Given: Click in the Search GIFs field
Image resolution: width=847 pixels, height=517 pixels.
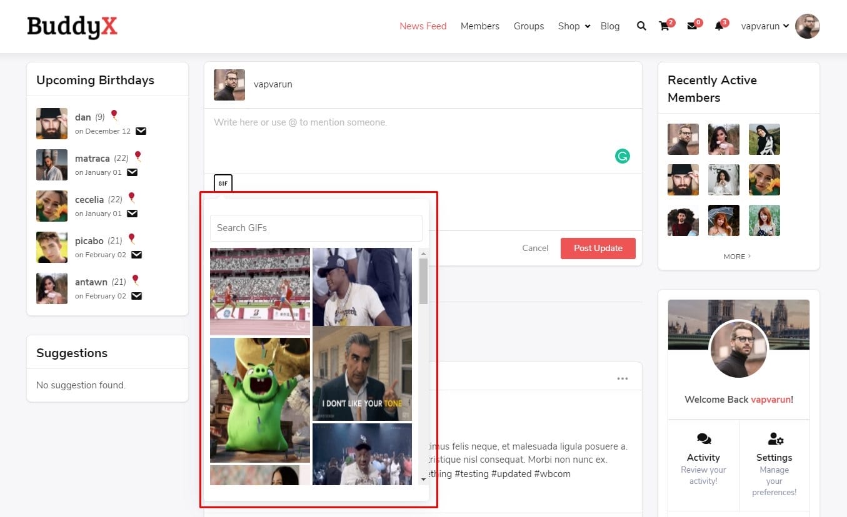Looking at the screenshot, I should pyautogui.click(x=316, y=228).
